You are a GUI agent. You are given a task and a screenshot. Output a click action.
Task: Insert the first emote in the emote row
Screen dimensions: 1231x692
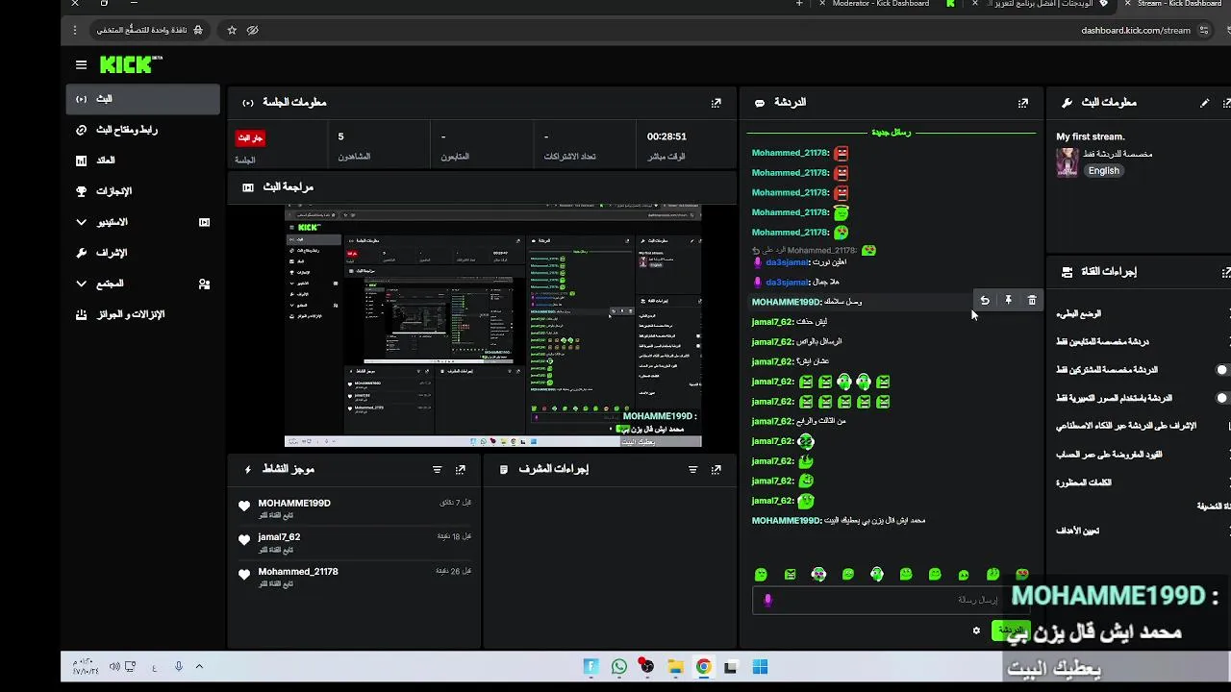[761, 575]
